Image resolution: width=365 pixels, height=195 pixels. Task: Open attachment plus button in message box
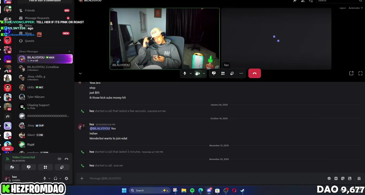[x=82, y=178]
